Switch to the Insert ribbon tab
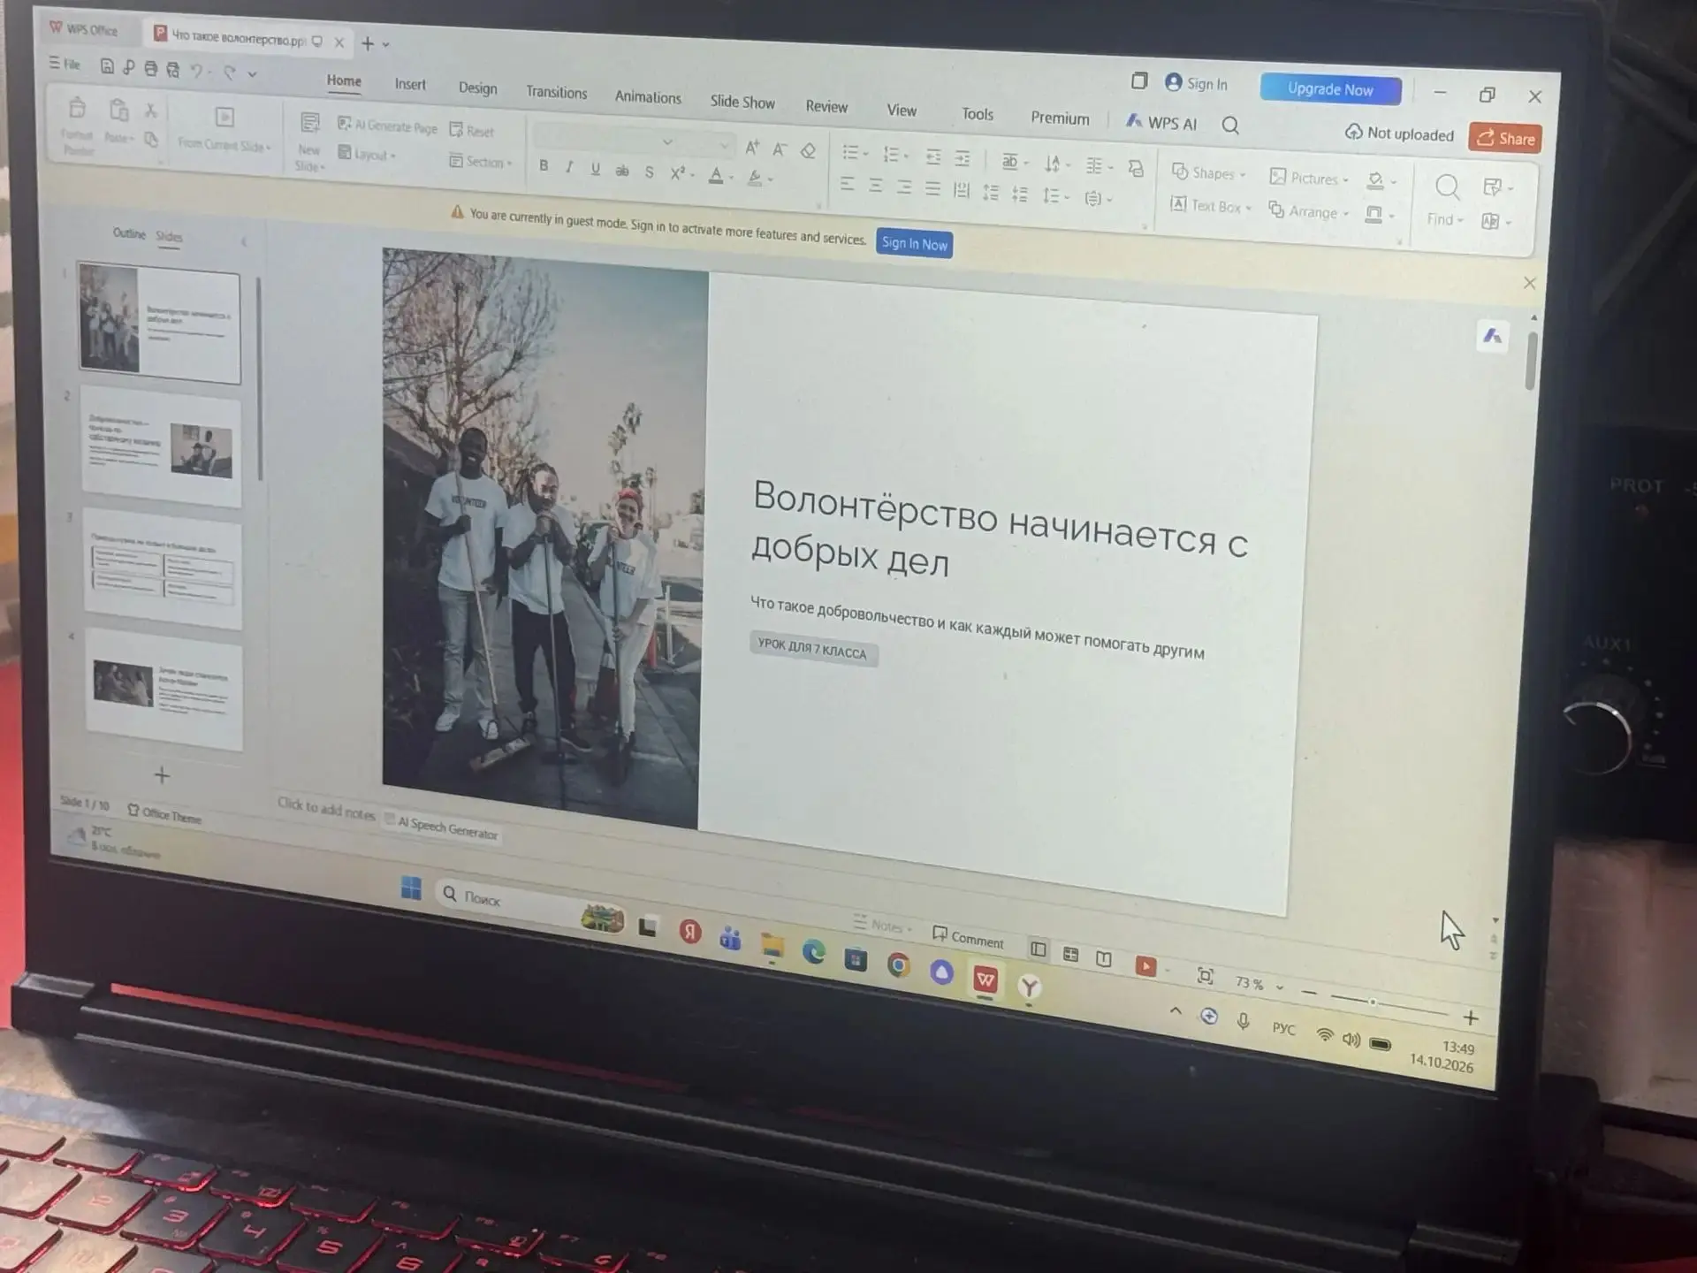Screen dimensions: 1697x1273 410,84
